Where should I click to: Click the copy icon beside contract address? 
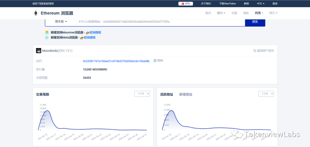(155, 61)
